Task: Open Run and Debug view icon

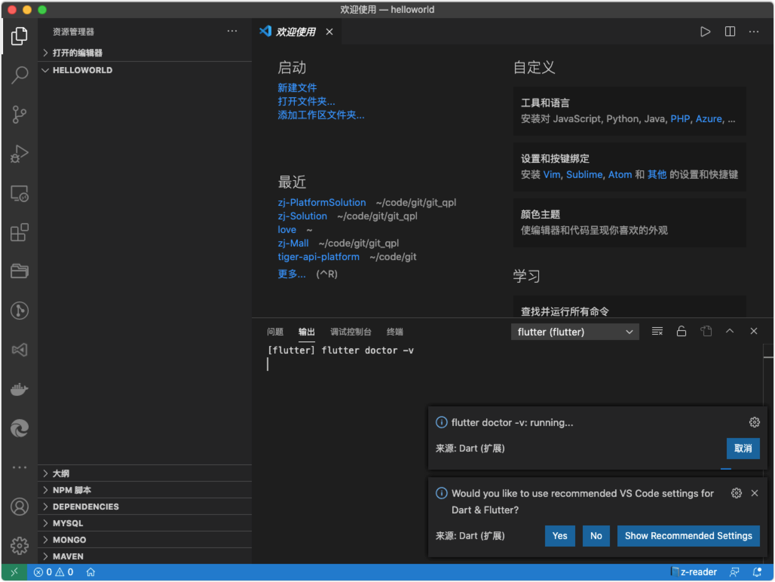Action: 19,154
